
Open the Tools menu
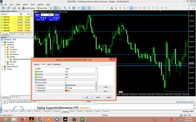pos(33,4)
